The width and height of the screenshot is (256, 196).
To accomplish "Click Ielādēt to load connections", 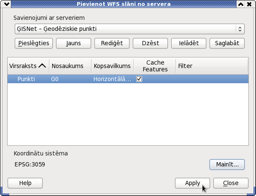I will 189,44.
